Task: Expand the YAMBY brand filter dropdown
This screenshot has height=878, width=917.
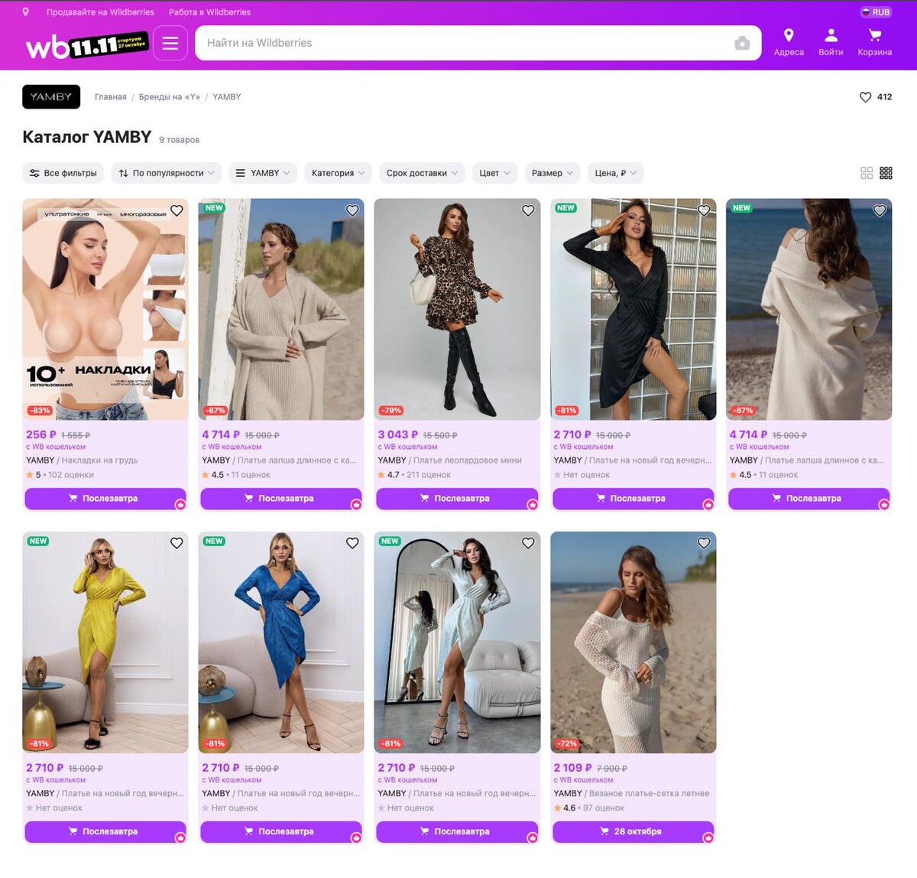Action: click(263, 174)
